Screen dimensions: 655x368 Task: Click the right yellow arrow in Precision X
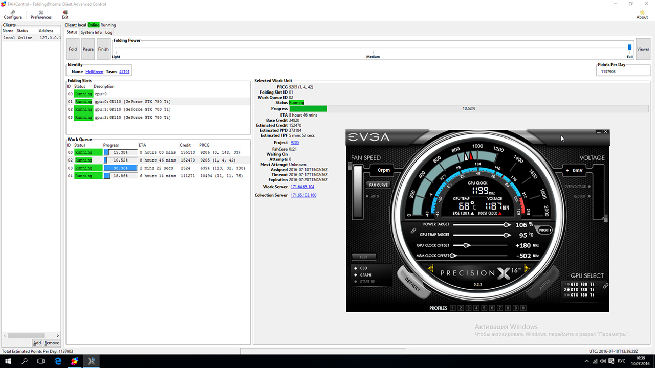[x=526, y=269]
